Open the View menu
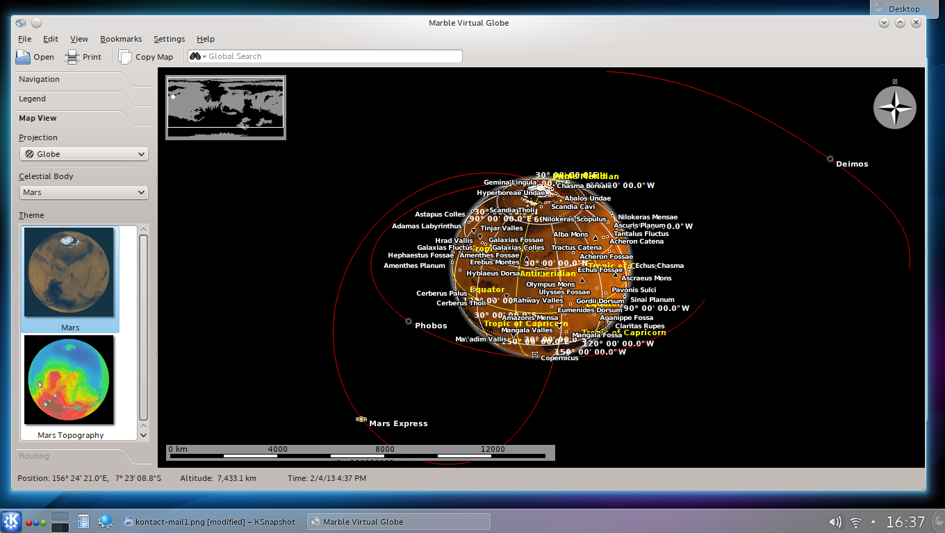Screen dimensions: 945x533 [79, 39]
